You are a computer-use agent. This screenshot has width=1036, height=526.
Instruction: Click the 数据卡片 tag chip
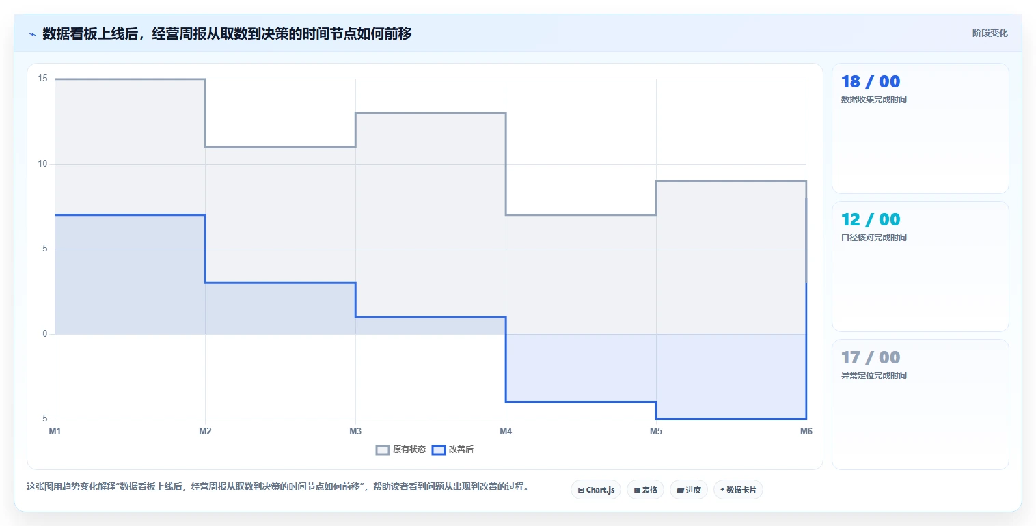[x=738, y=490]
